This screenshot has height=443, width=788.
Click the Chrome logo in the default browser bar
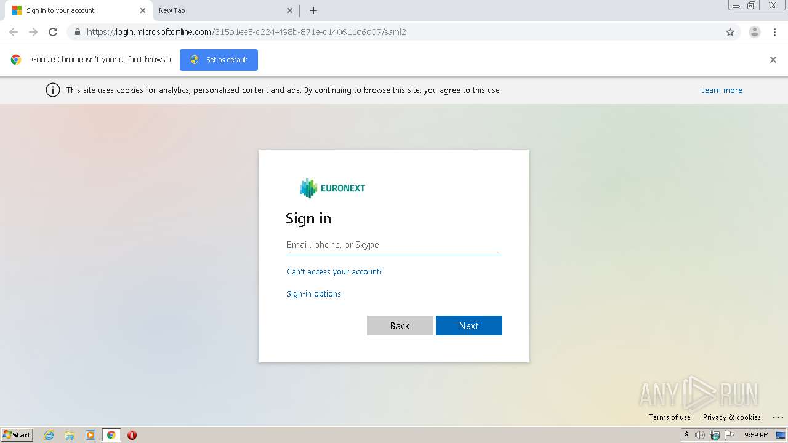coord(16,60)
